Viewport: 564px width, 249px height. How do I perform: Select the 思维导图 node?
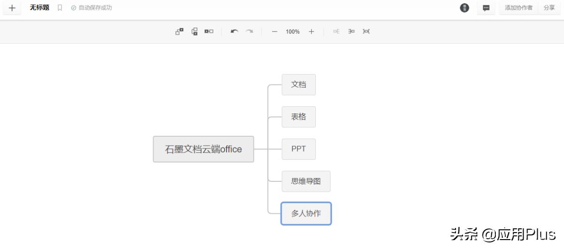(x=306, y=181)
